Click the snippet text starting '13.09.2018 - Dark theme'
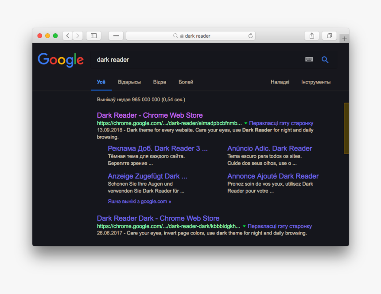This screenshot has height=294, width=381. coord(205,134)
